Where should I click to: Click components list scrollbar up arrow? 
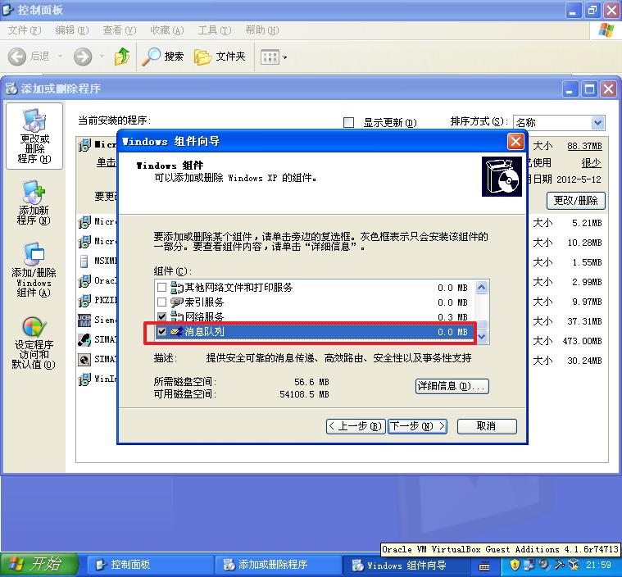click(482, 287)
